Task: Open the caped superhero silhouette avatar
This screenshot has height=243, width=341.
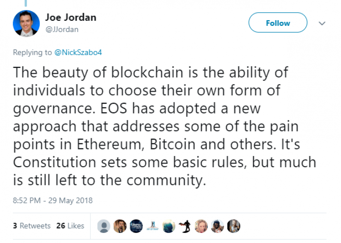Action: tap(185, 226)
